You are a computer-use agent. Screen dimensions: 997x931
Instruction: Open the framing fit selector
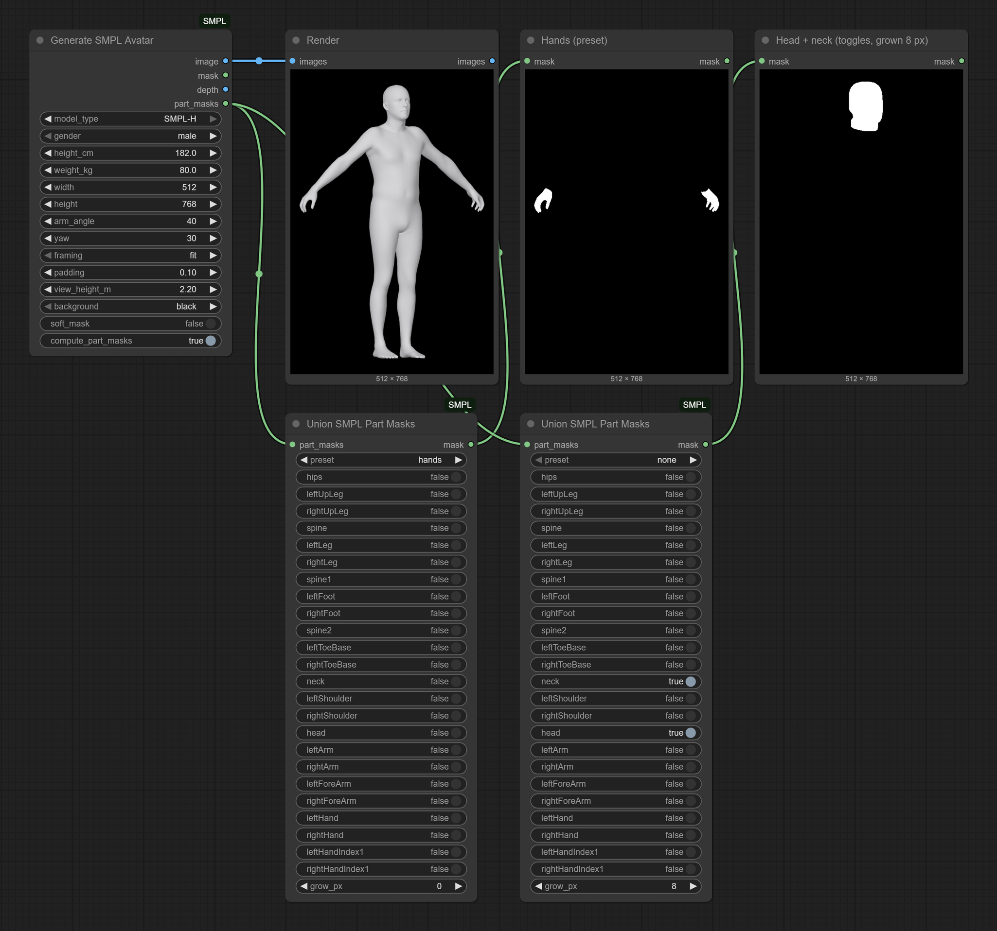(x=130, y=255)
